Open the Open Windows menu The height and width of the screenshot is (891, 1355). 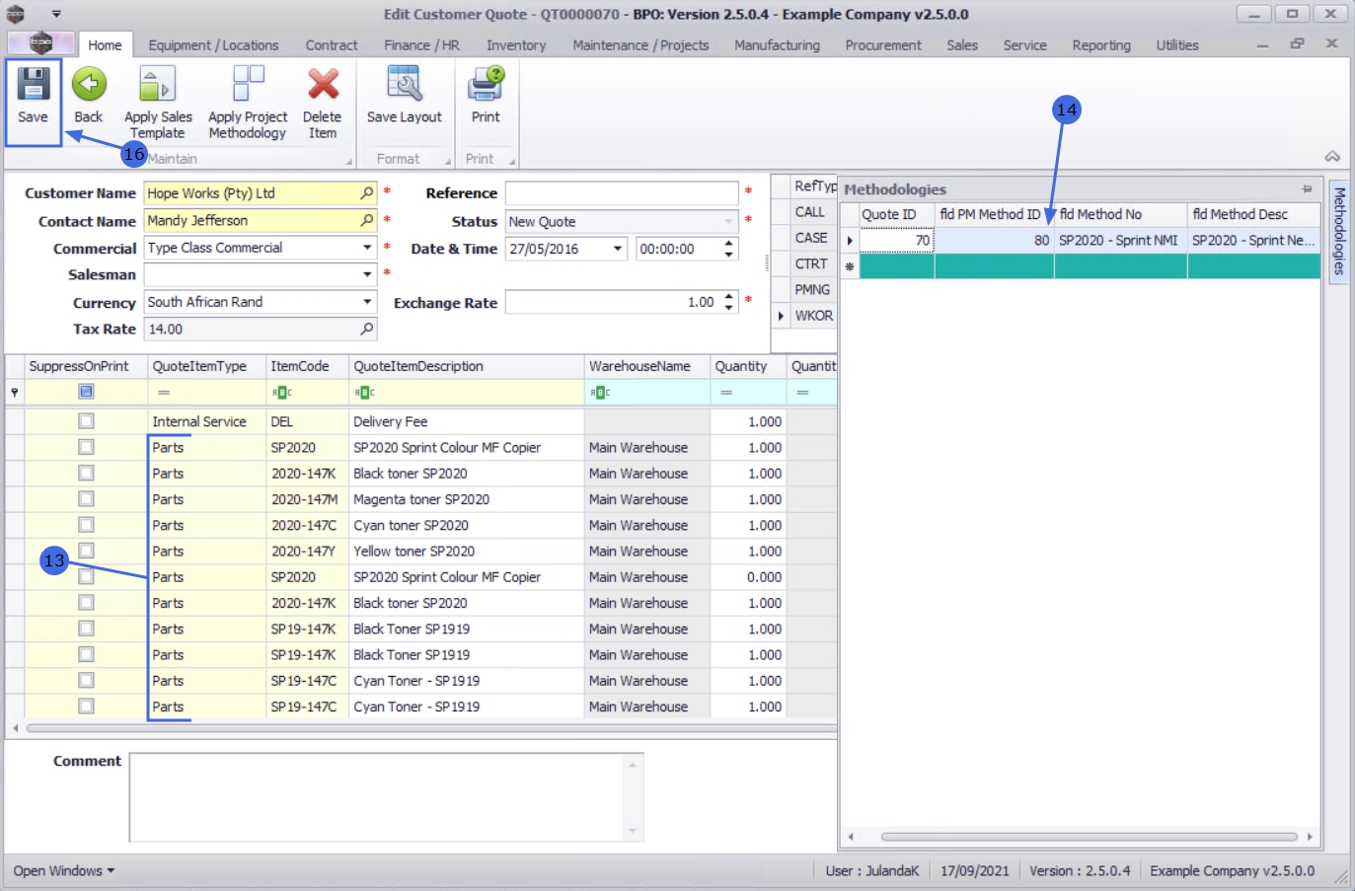point(64,871)
